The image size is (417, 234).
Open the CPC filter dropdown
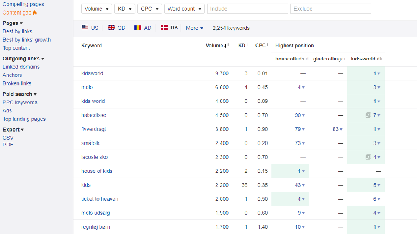coord(149,9)
